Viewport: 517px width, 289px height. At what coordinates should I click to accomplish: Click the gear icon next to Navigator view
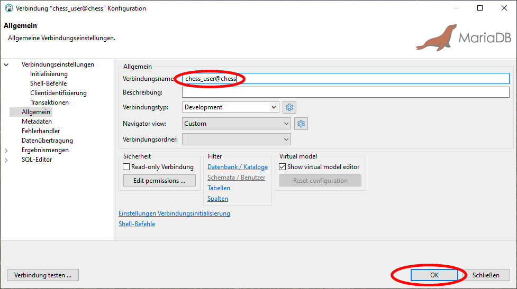click(301, 124)
